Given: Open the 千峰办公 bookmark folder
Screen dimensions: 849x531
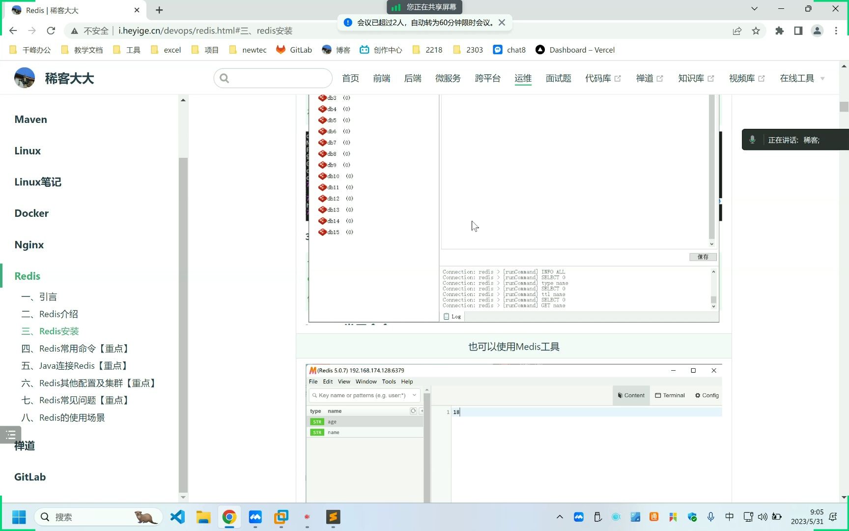Looking at the screenshot, I should (30, 50).
